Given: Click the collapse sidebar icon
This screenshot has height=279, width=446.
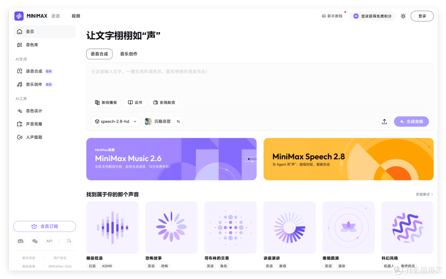Looking at the screenshot, I should point(69,241).
